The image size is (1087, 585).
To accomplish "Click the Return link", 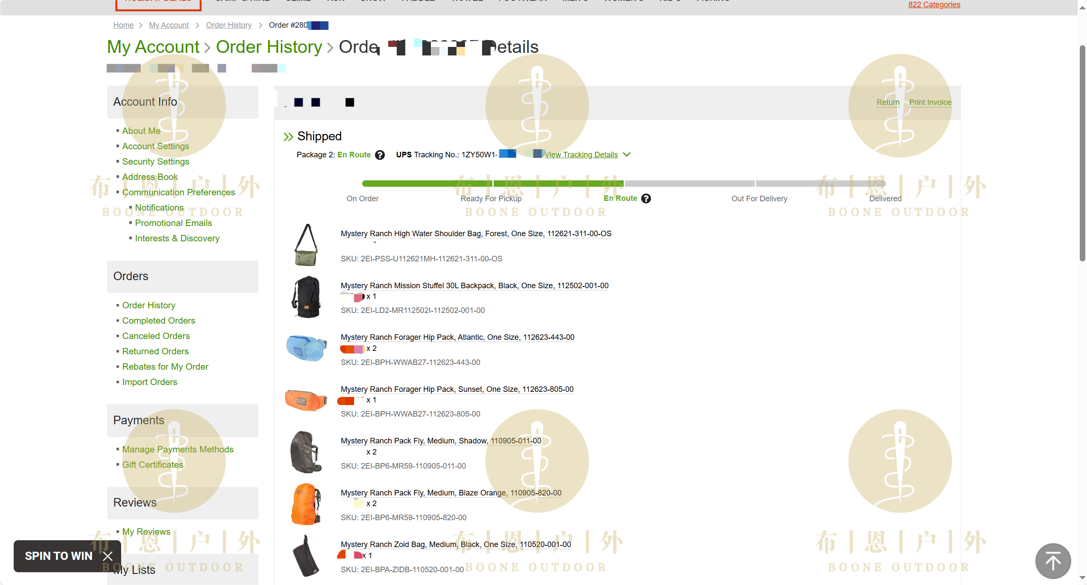I will [x=888, y=102].
